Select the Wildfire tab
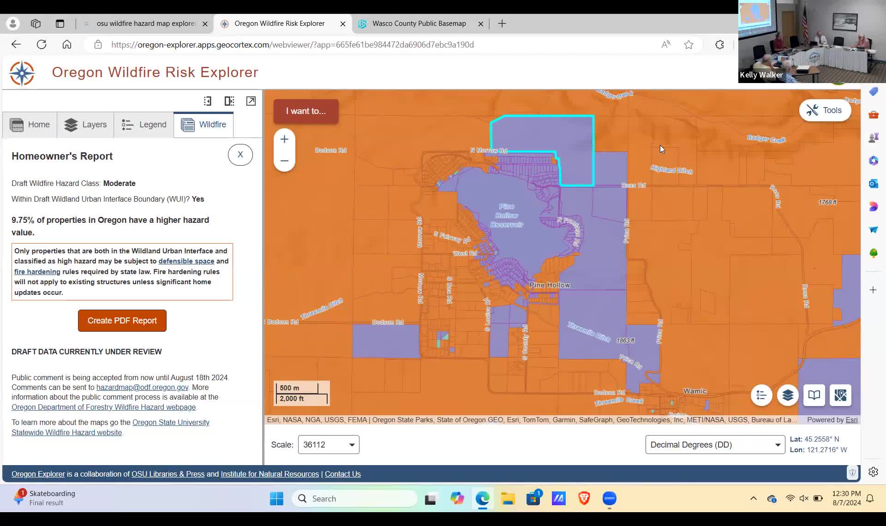This screenshot has width=886, height=526. pos(204,125)
